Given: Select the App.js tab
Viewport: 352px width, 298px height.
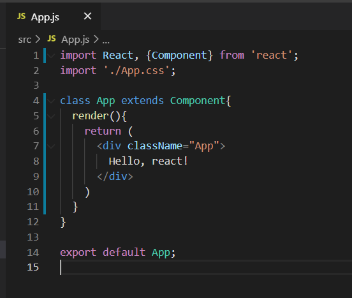Looking at the screenshot, I should point(53,17).
